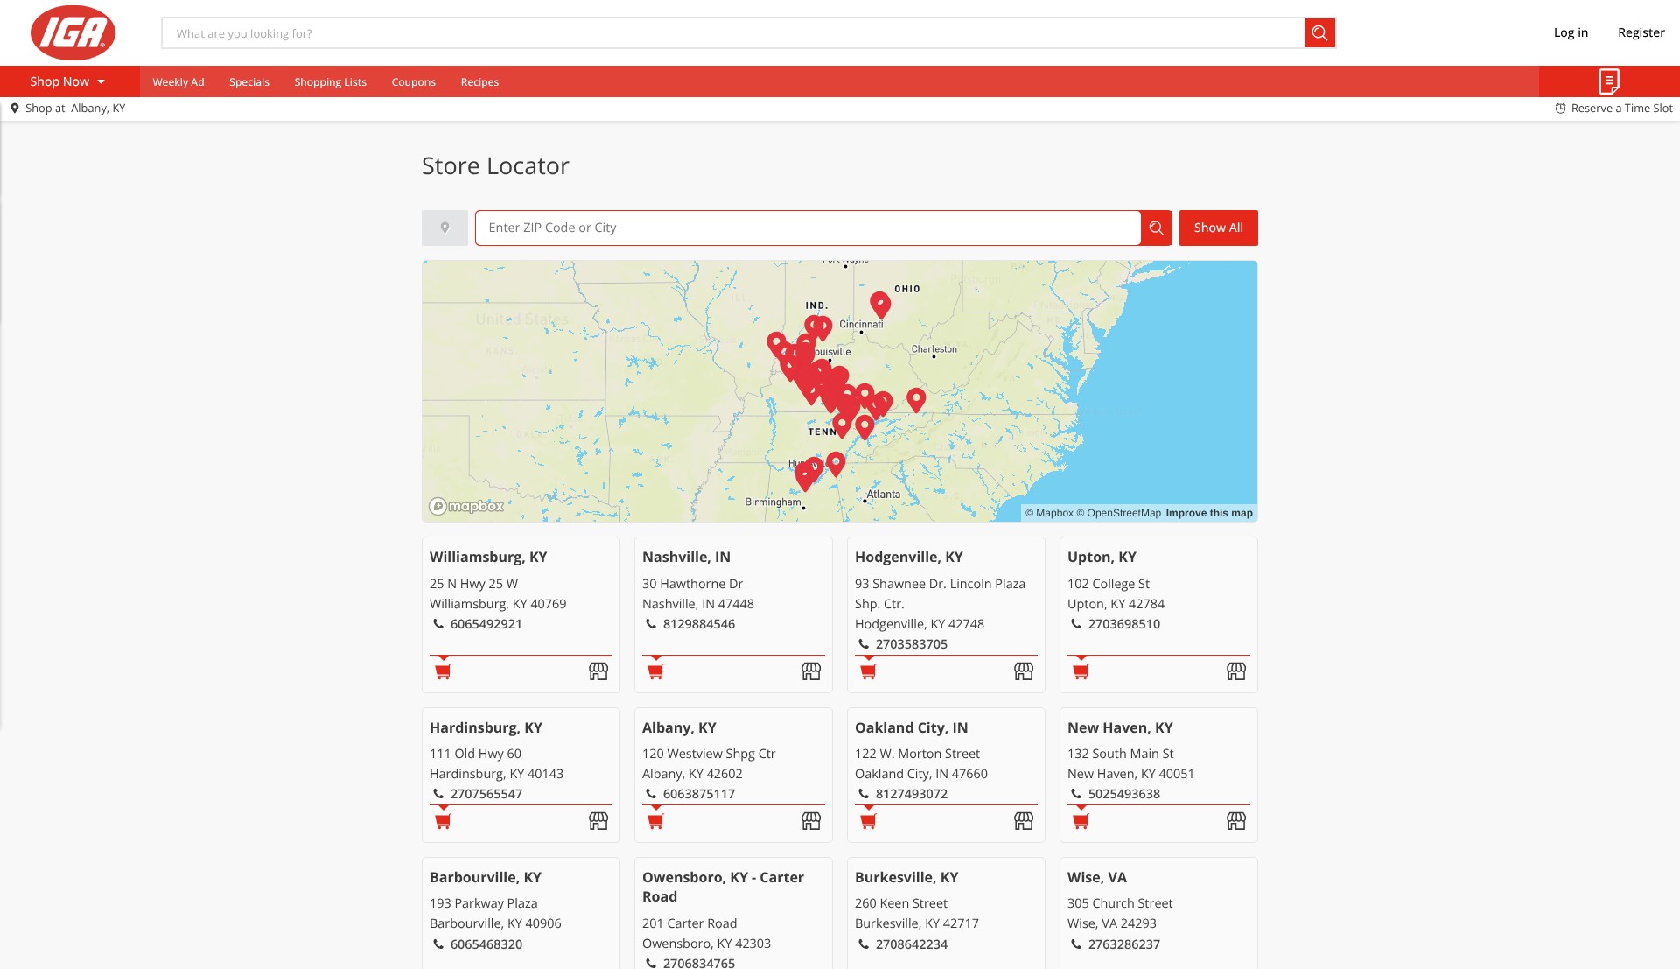This screenshot has width=1680, height=969.
Task: Use my location pin button in store locator
Action: (x=444, y=228)
